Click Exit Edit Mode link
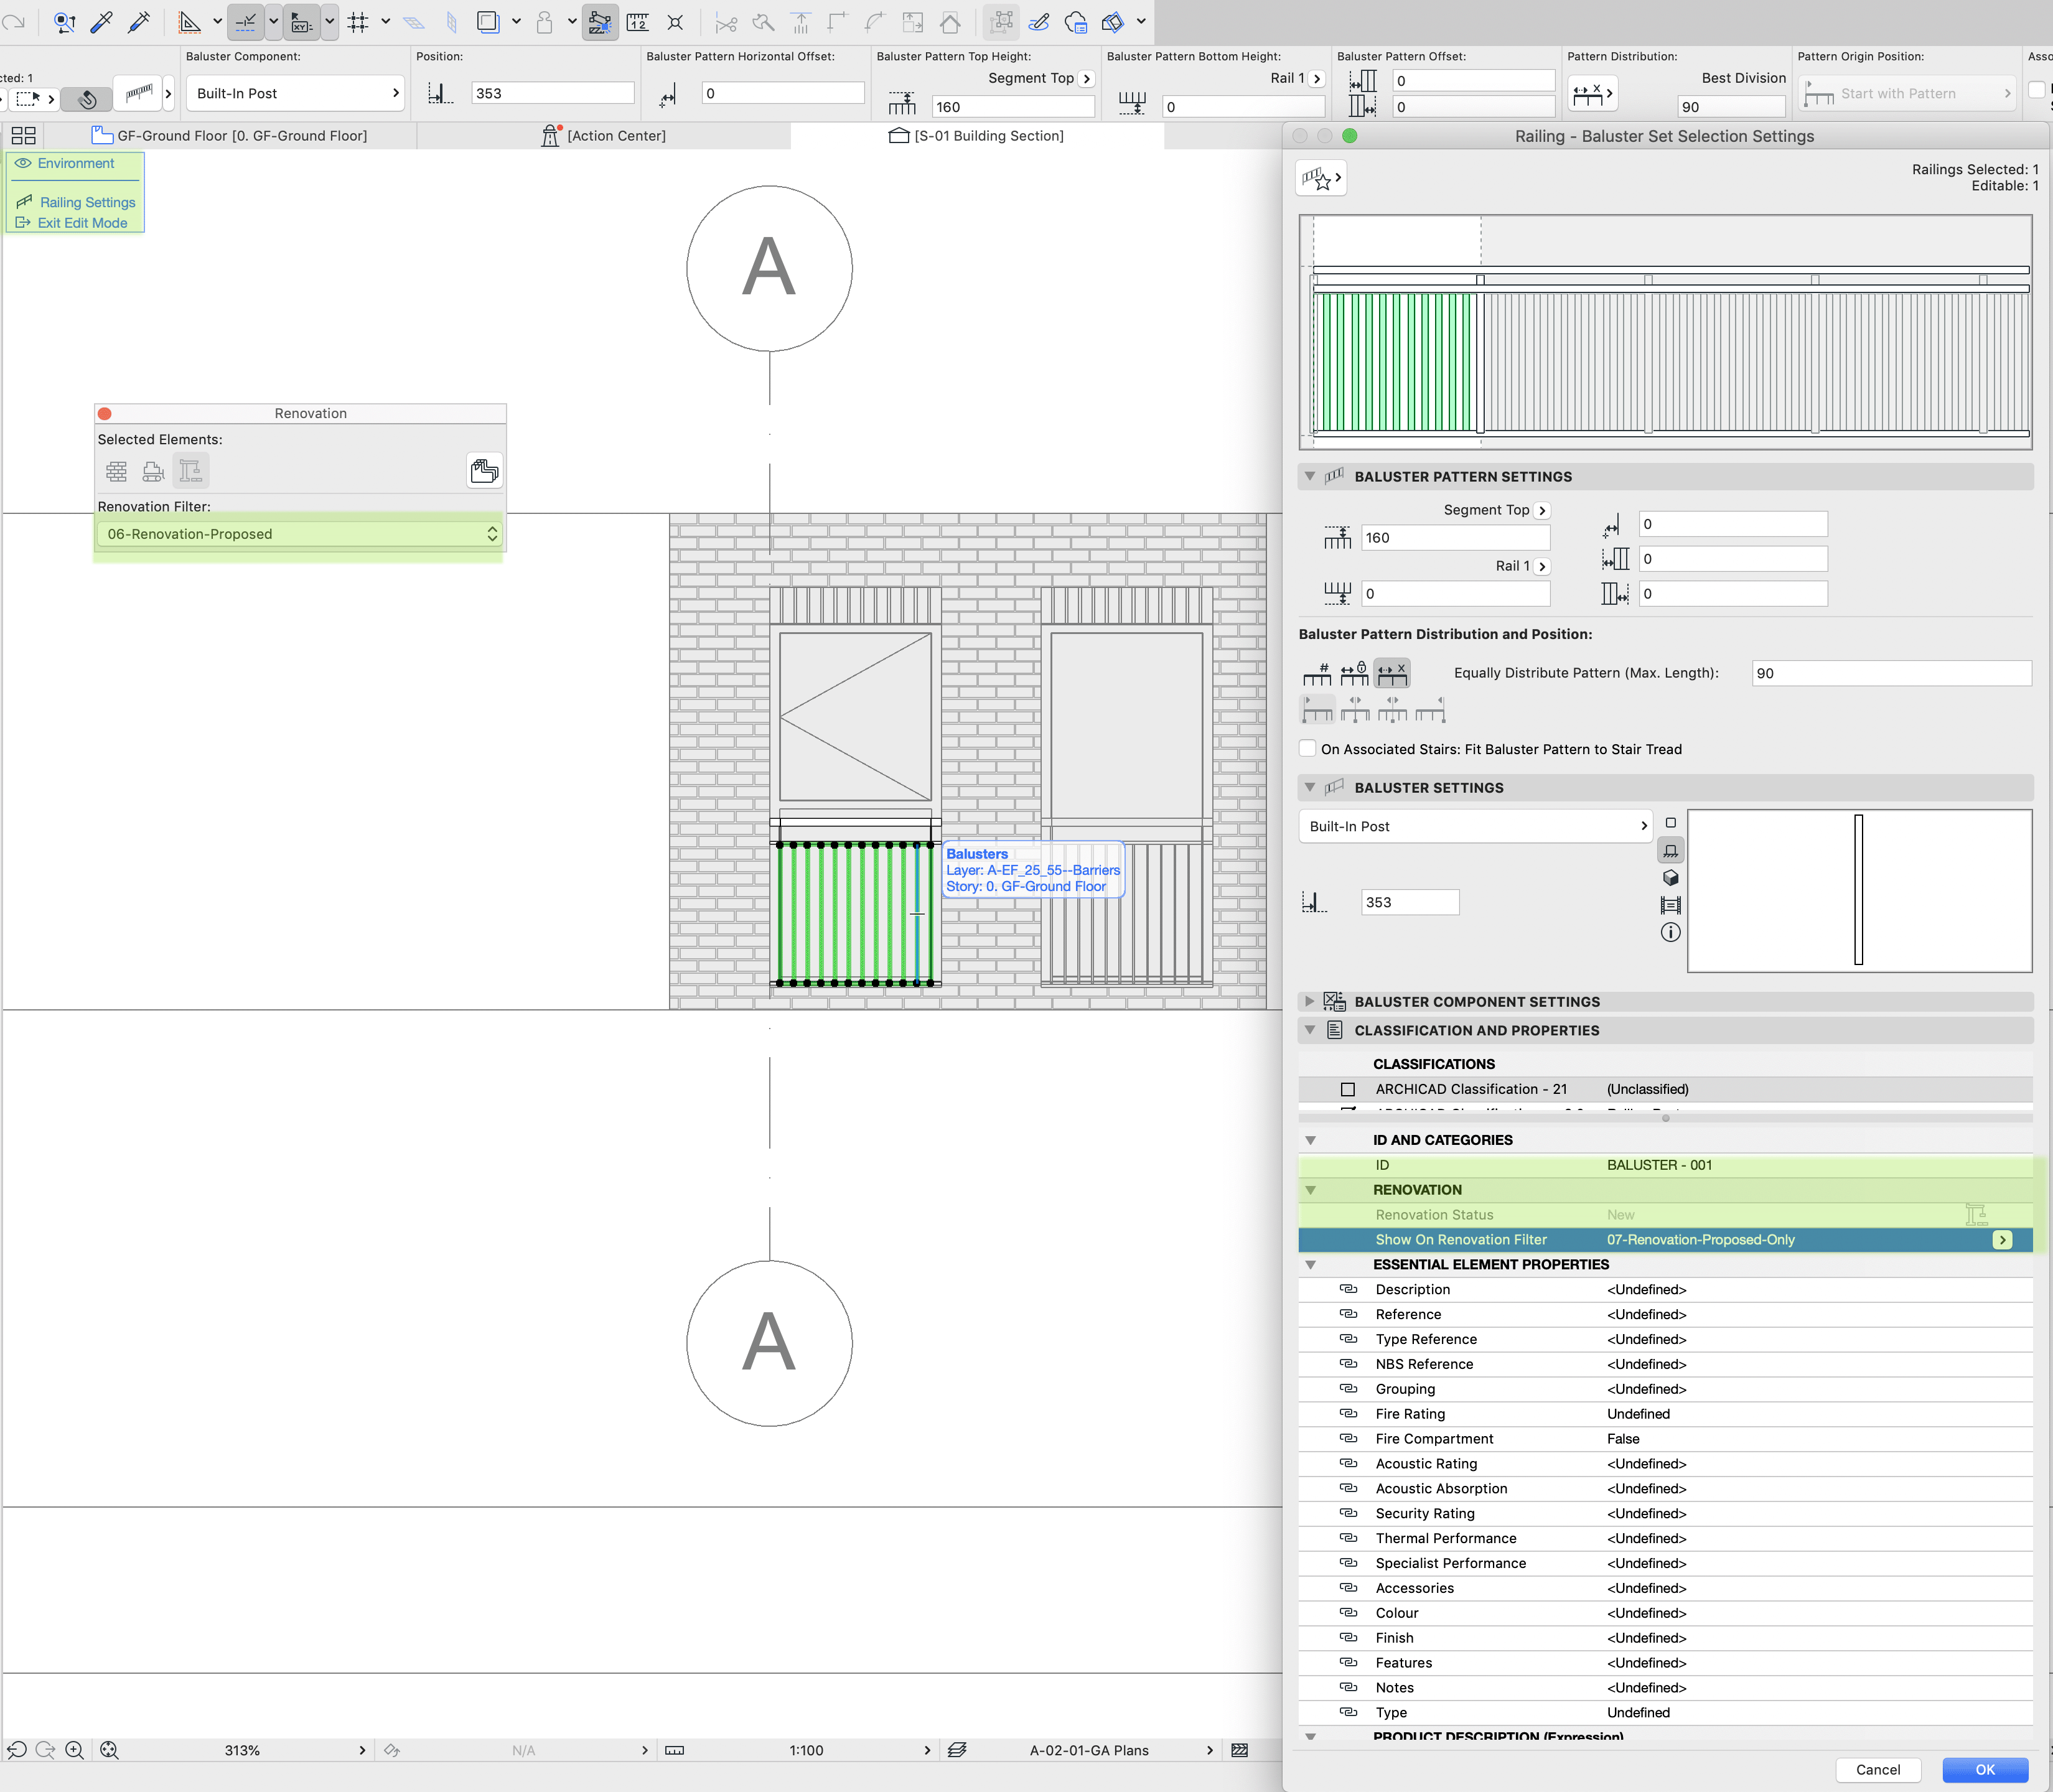The height and width of the screenshot is (1792, 2053). [82, 223]
